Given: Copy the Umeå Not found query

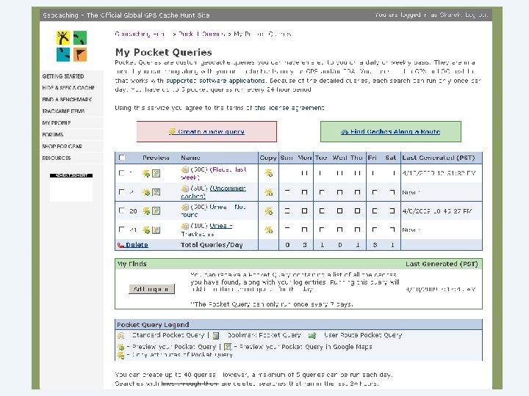Looking at the screenshot, I should point(269,211).
